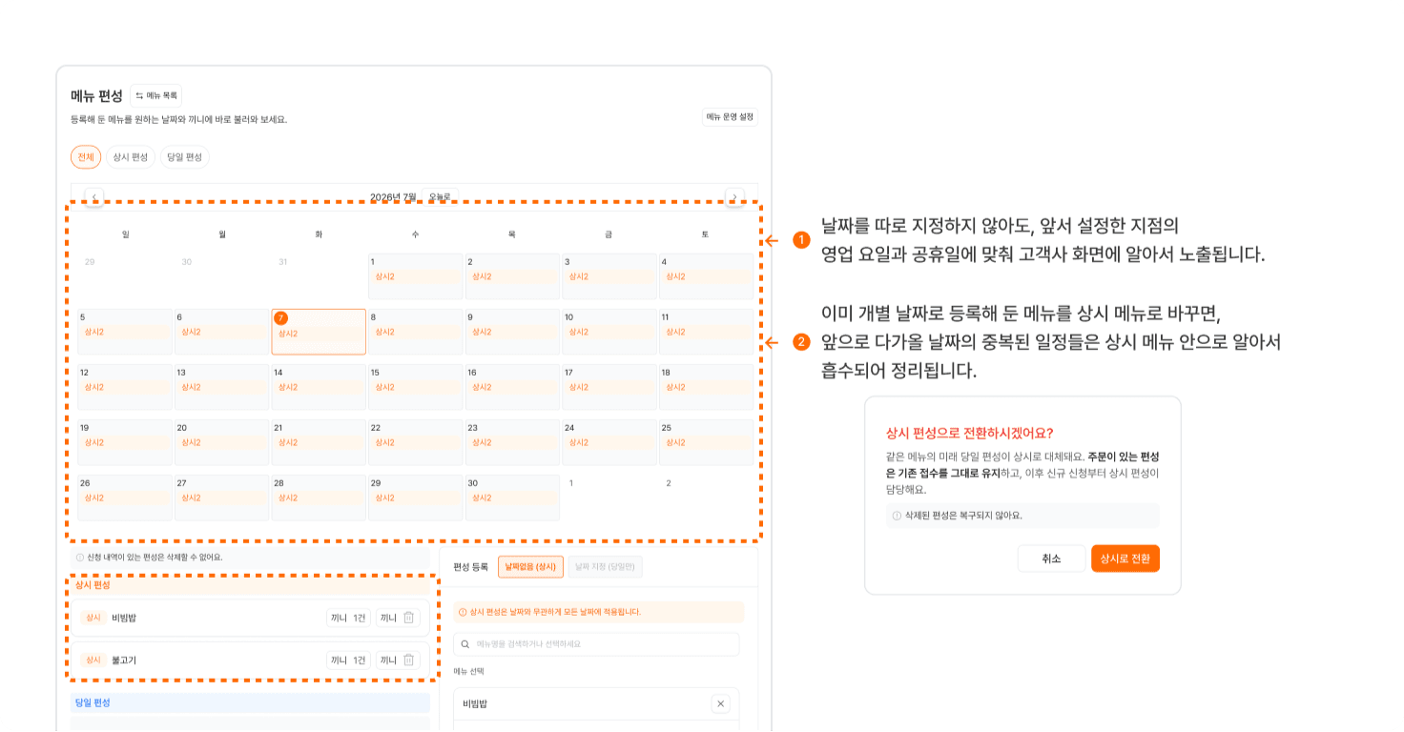1404x732 pixels.
Task: Select July 7 on the calendar
Action: tap(319, 332)
